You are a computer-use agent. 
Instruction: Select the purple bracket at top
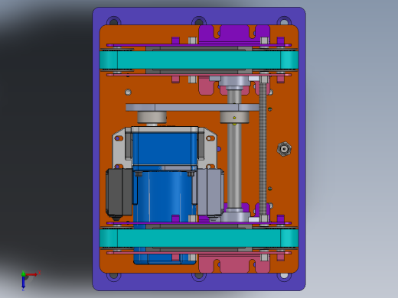[234, 34]
